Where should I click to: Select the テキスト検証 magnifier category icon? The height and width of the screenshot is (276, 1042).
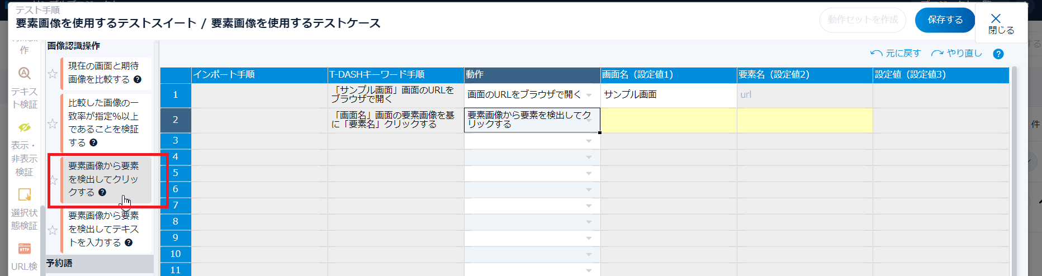click(x=25, y=73)
